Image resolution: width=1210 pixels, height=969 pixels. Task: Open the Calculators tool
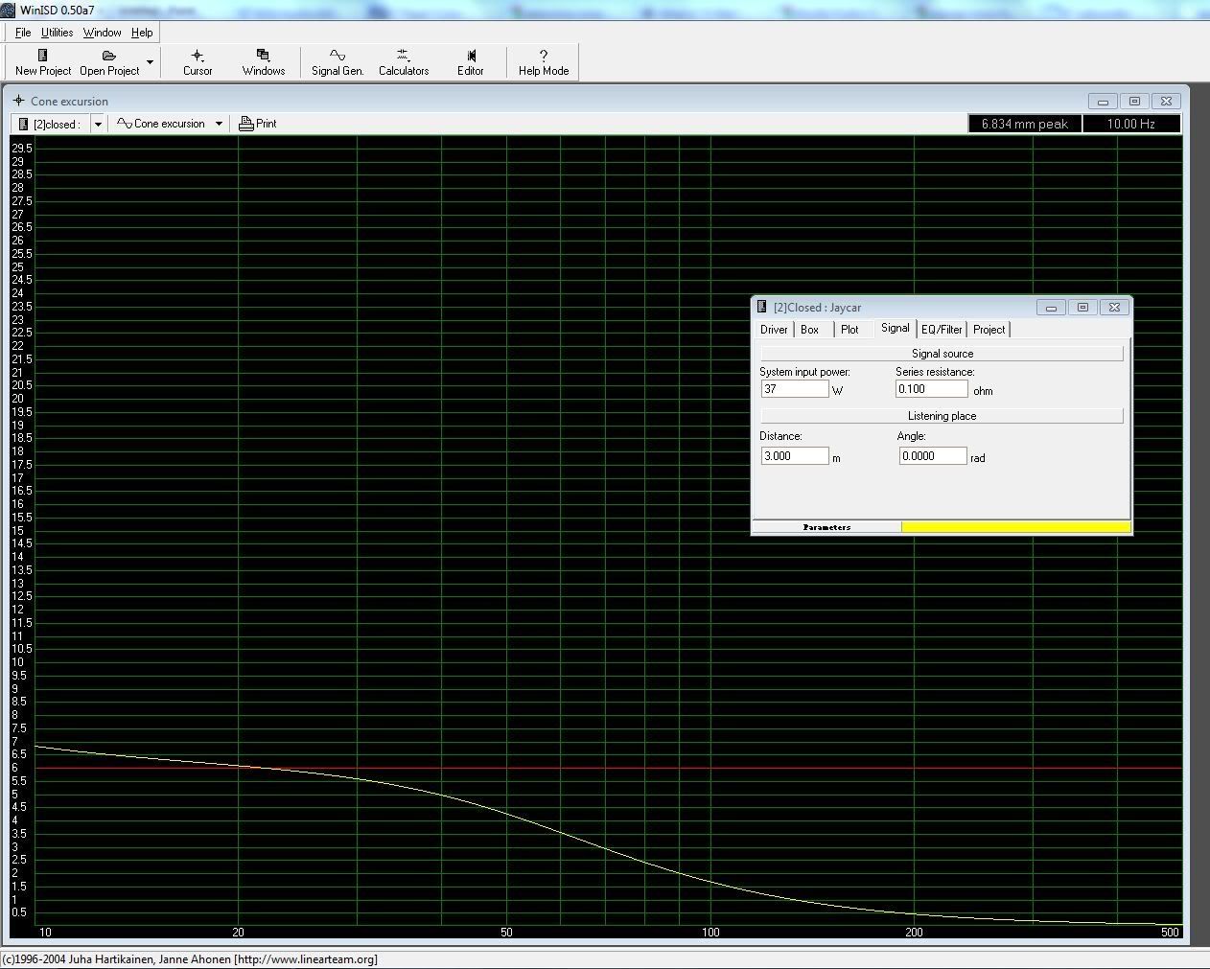[x=404, y=62]
